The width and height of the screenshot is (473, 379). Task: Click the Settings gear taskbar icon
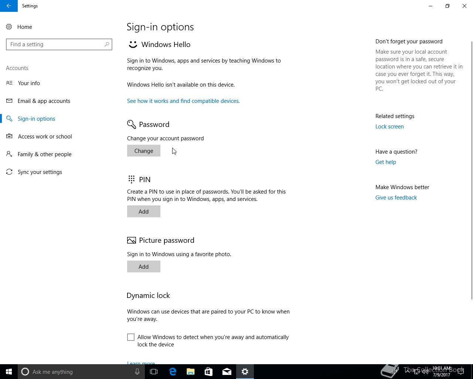pos(245,372)
